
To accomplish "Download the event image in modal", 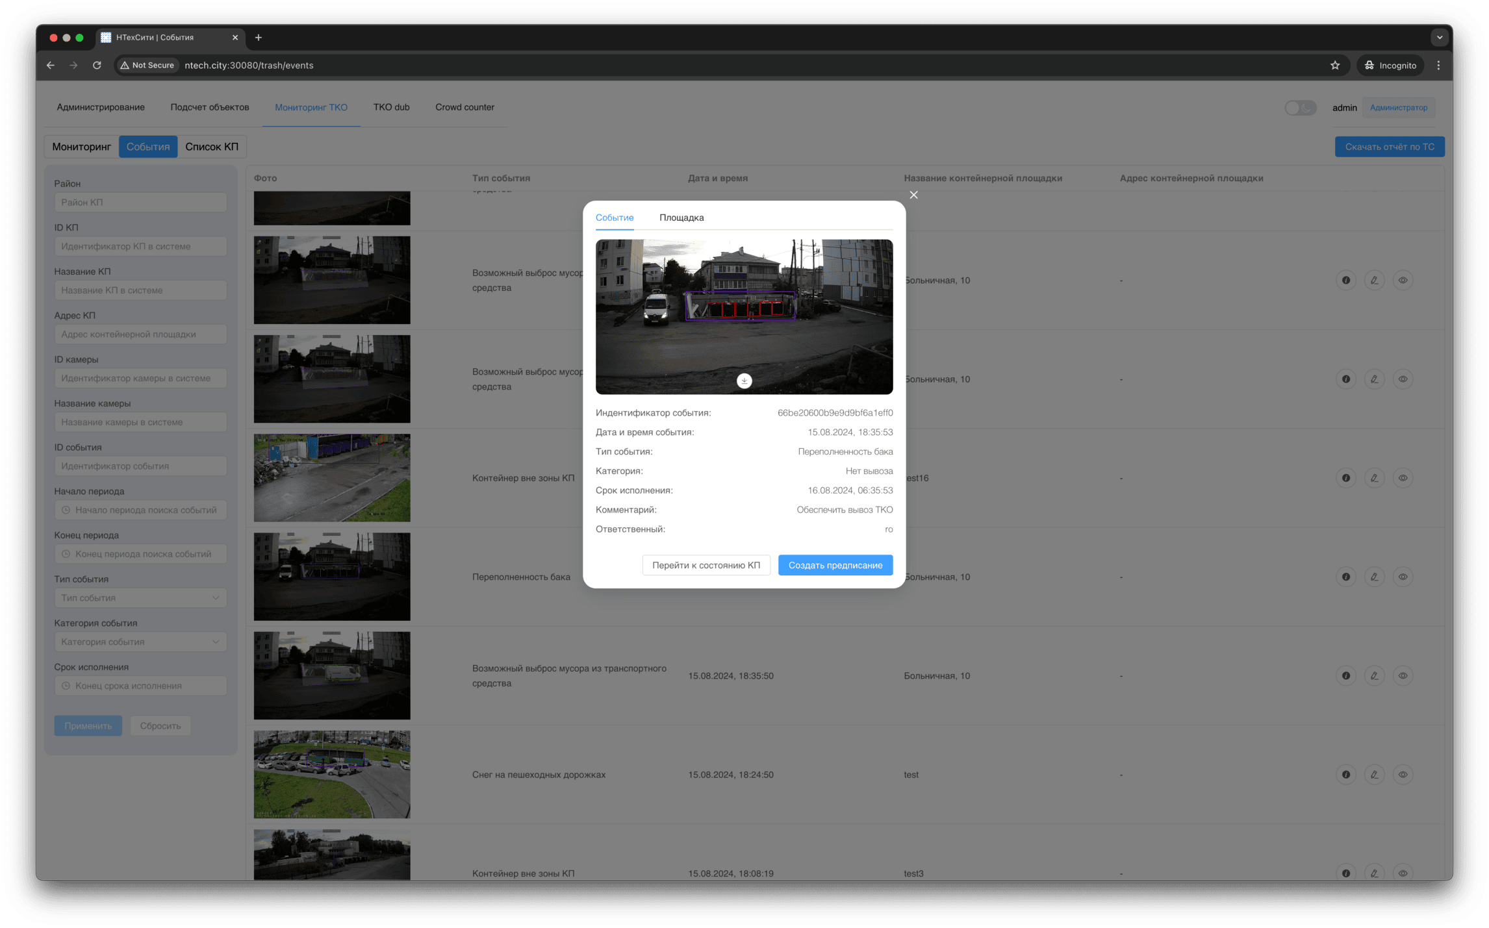I will [x=744, y=381].
